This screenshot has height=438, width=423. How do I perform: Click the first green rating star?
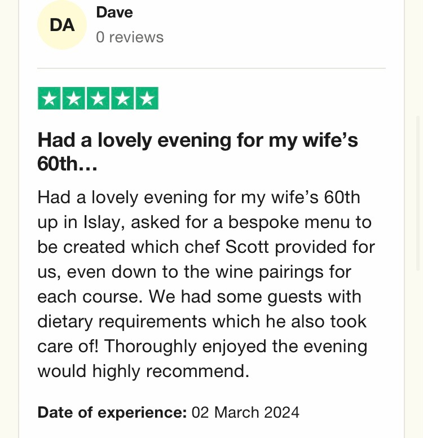(x=50, y=99)
